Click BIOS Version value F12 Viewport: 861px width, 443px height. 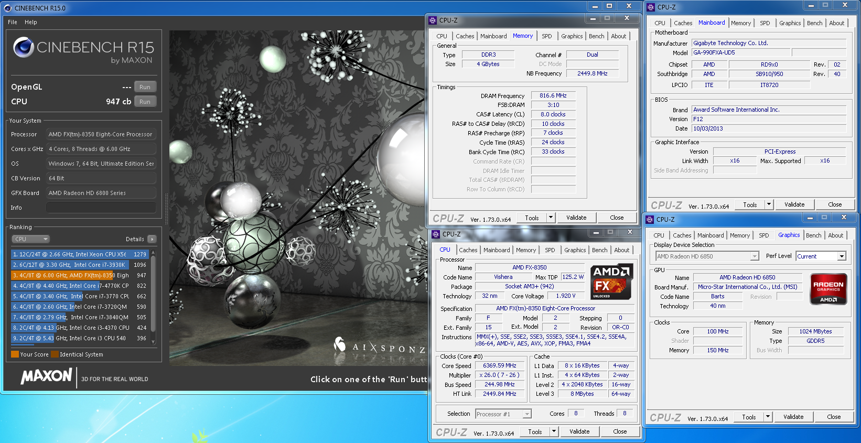769,119
